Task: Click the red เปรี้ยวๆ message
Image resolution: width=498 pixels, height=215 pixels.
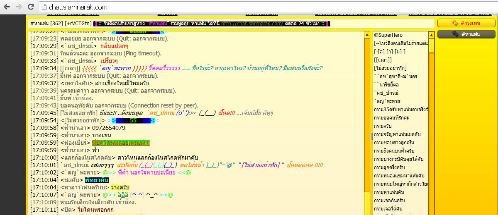Action: coord(110,61)
